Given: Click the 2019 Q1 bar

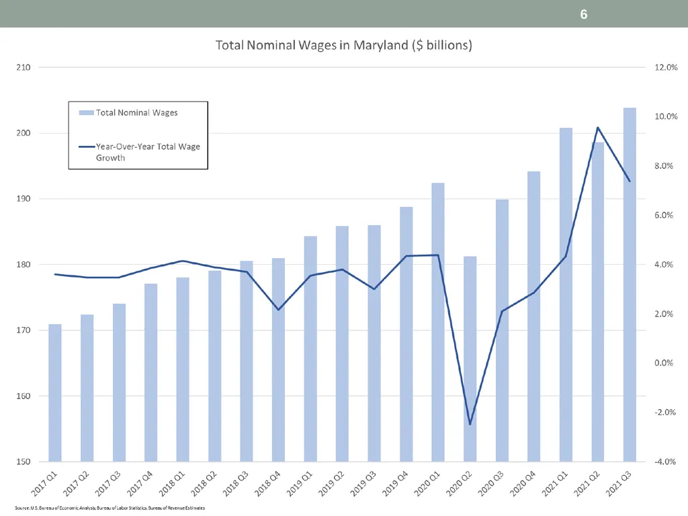Looking at the screenshot, I should click(310, 349).
